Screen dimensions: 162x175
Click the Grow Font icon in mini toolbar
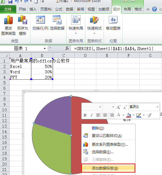tap(119, 107)
